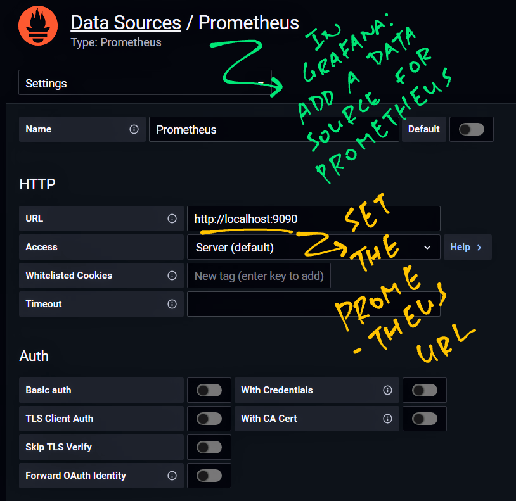Turn on the Basic auth switch
This screenshot has height=501, width=516.
coord(209,390)
